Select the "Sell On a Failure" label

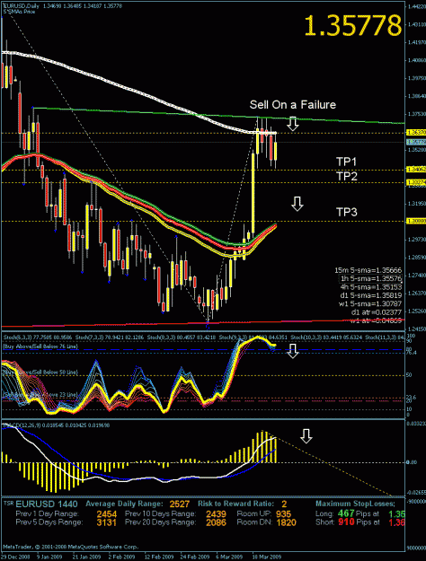(x=293, y=105)
